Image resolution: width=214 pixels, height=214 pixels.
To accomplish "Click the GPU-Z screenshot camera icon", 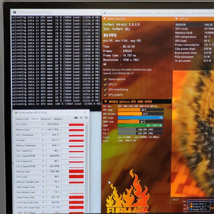I will [76, 118].
